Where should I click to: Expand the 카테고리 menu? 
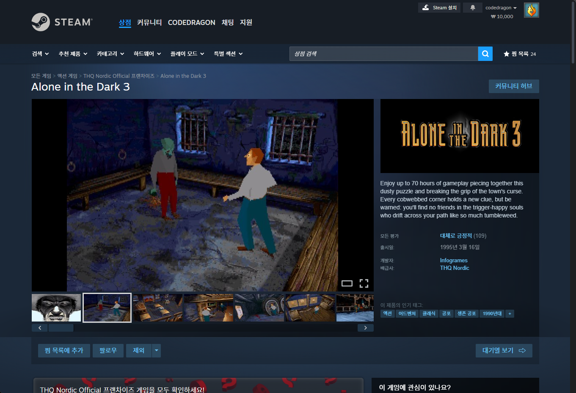point(110,54)
